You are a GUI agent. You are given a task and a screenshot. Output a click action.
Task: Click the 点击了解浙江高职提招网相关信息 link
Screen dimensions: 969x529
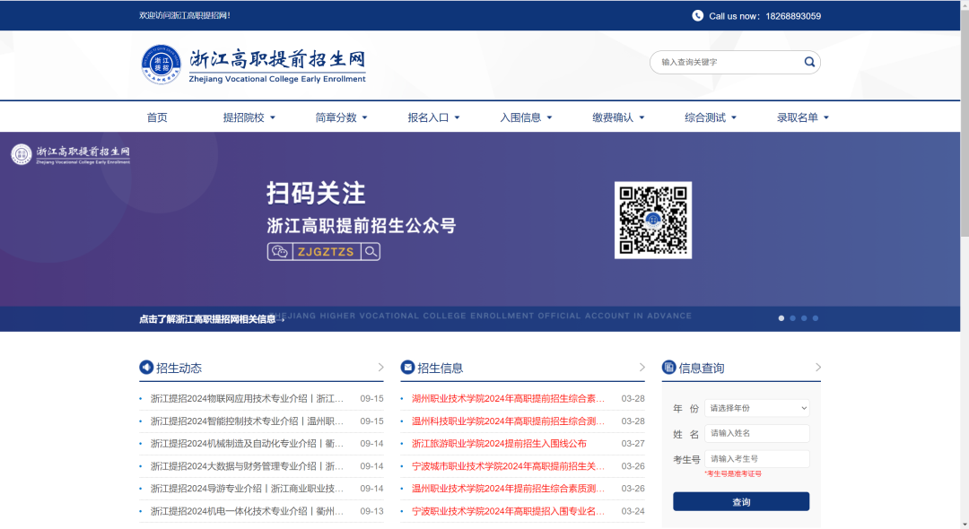click(212, 319)
